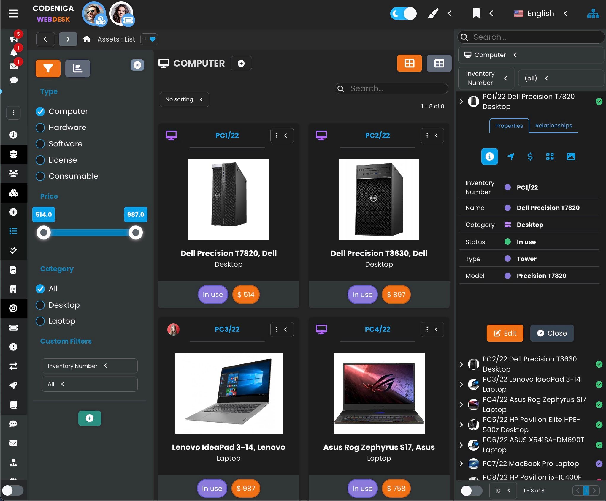Expand the PC5/22 HP Pavilion Elite entry
The height and width of the screenshot is (501, 606).
461,425
